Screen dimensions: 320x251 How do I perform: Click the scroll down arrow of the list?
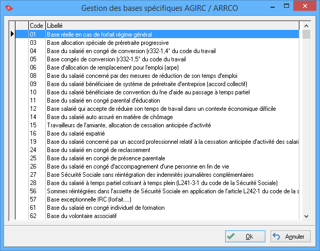306,216
